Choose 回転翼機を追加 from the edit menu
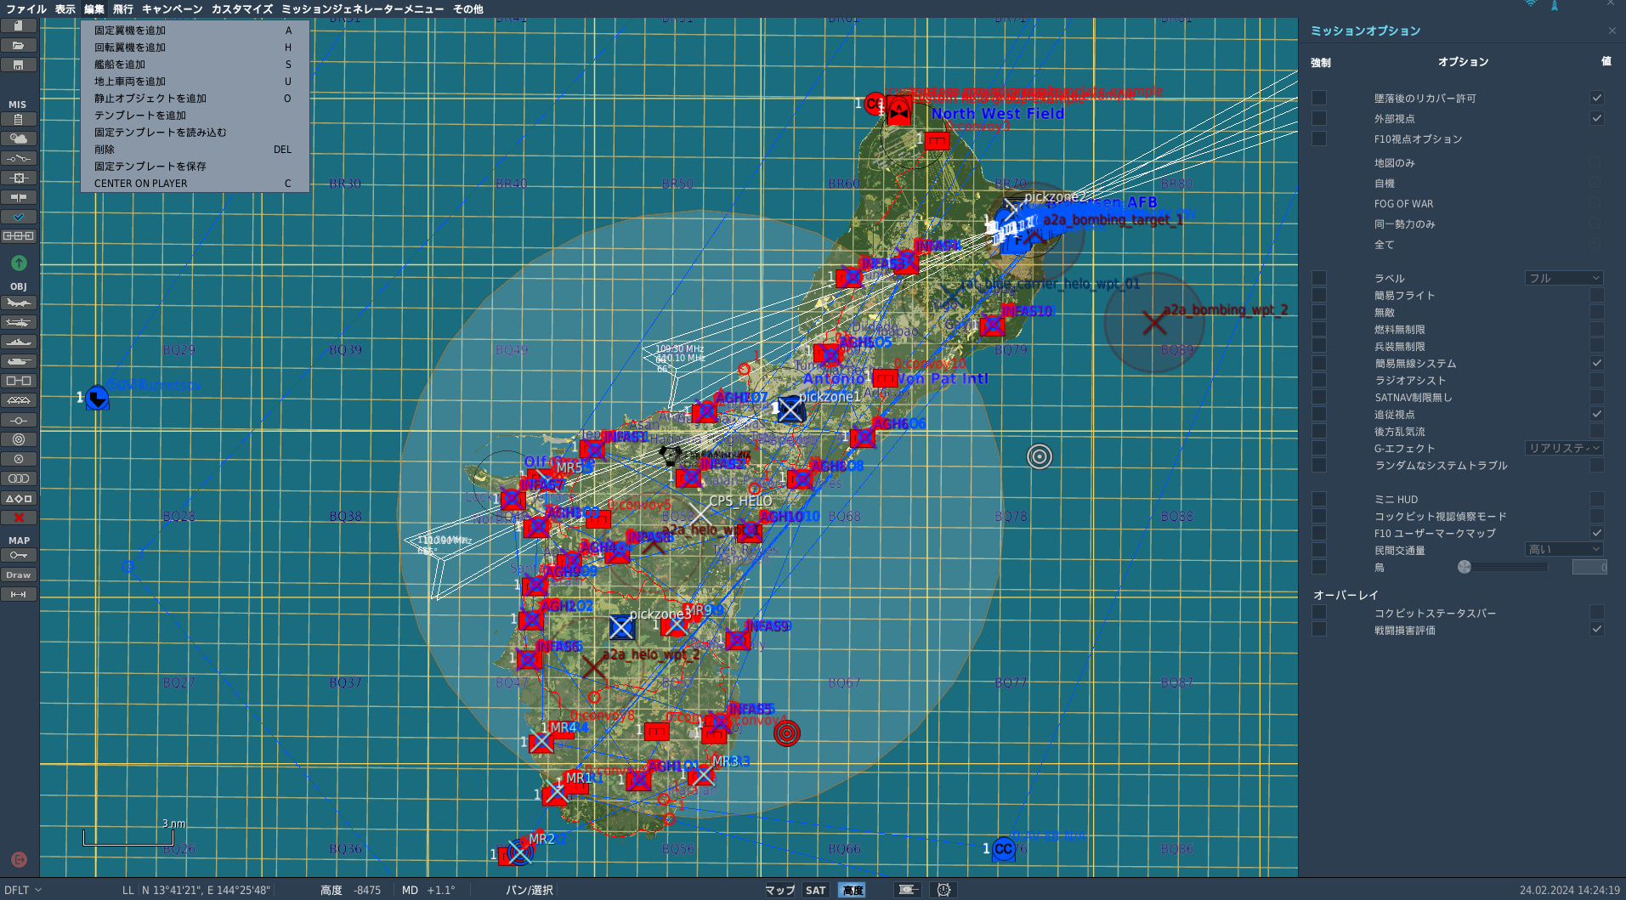1626x900 pixels. [195, 48]
